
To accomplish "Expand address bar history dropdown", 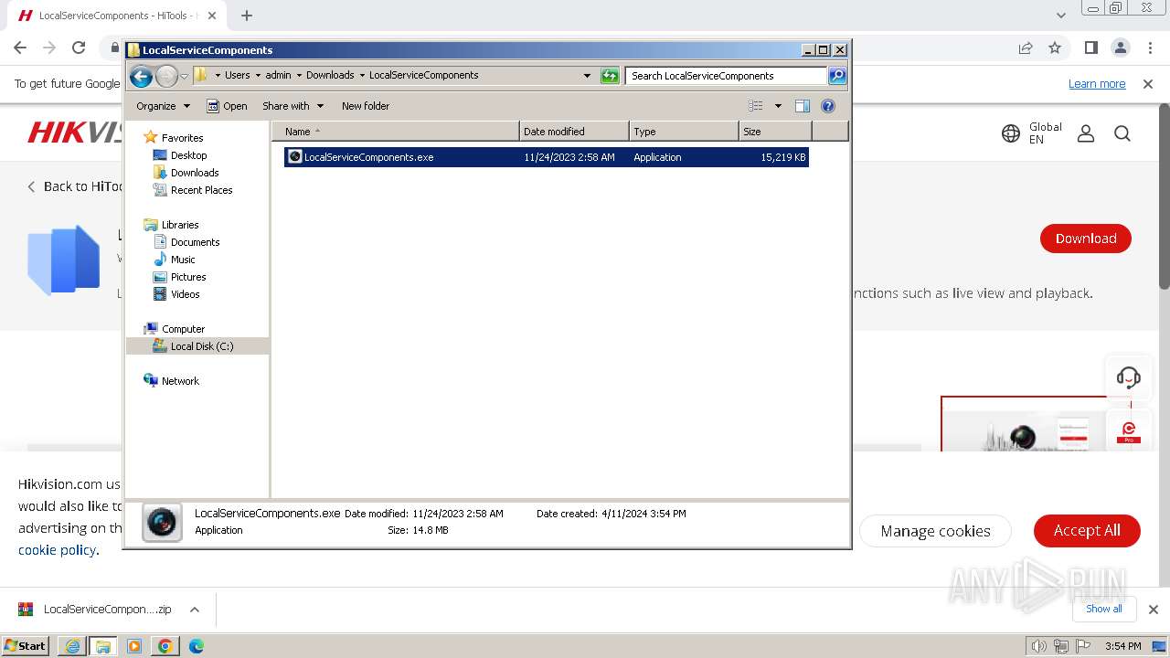I will click(587, 76).
